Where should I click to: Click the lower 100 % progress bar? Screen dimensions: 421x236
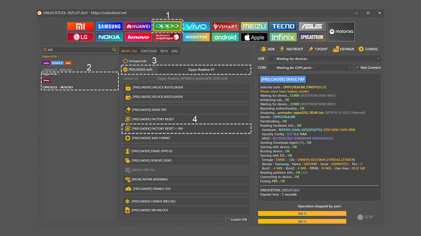[x=302, y=222]
